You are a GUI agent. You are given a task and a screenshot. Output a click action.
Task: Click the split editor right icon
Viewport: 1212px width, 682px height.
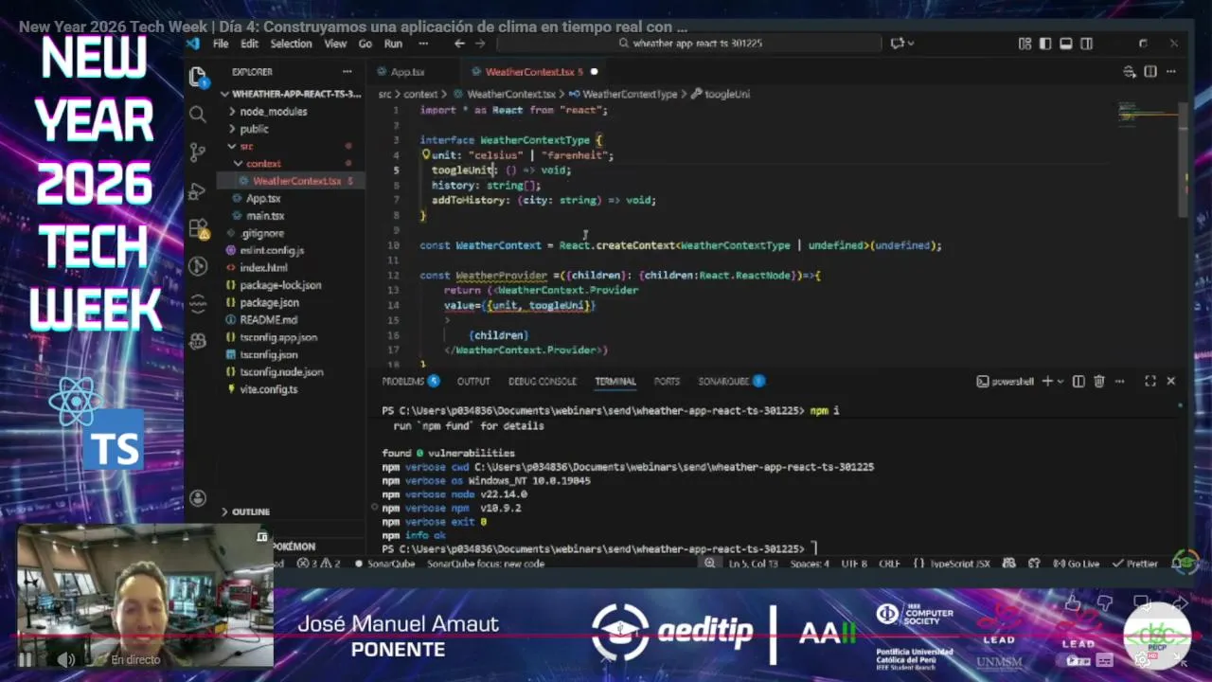1150,72
